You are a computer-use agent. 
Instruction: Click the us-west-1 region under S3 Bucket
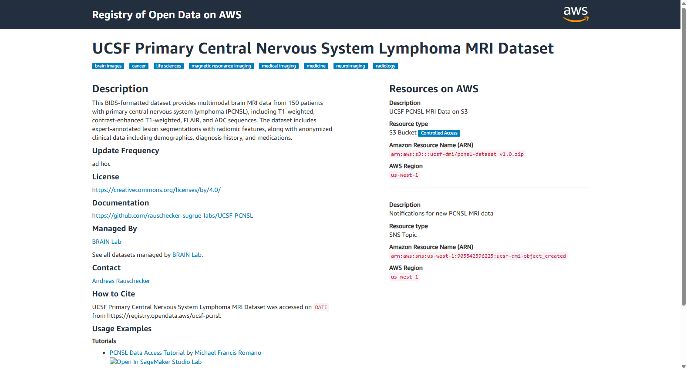point(404,175)
